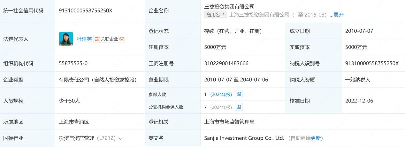This screenshot has width=405, height=147.
Task: Open the 分支机构参保人数 trend chart icon
Action: click(239, 107)
